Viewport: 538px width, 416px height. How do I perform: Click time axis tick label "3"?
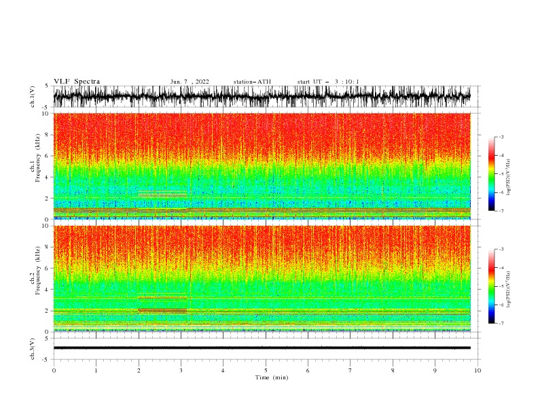[181, 370]
